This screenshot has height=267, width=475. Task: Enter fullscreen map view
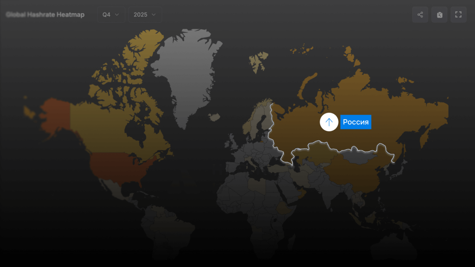458,14
